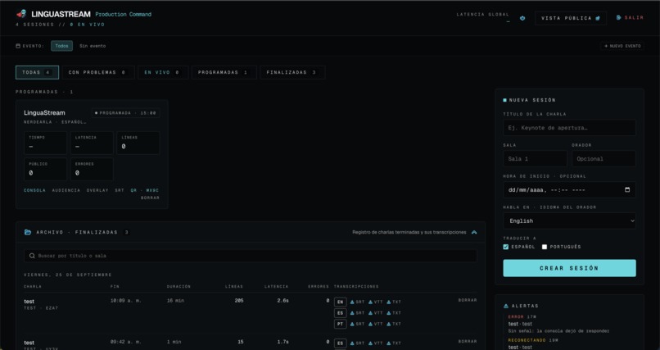Focus the Orador input field
This screenshot has height=350, width=660.
[604, 159]
